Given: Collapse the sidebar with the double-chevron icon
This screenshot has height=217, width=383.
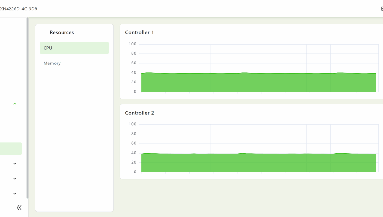Looking at the screenshot, I should 19,208.
